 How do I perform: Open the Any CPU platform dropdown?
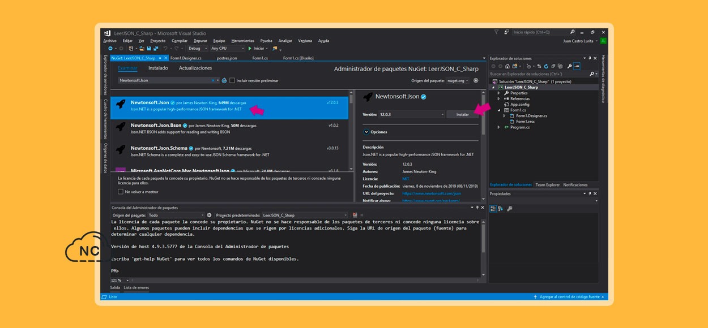coord(228,49)
